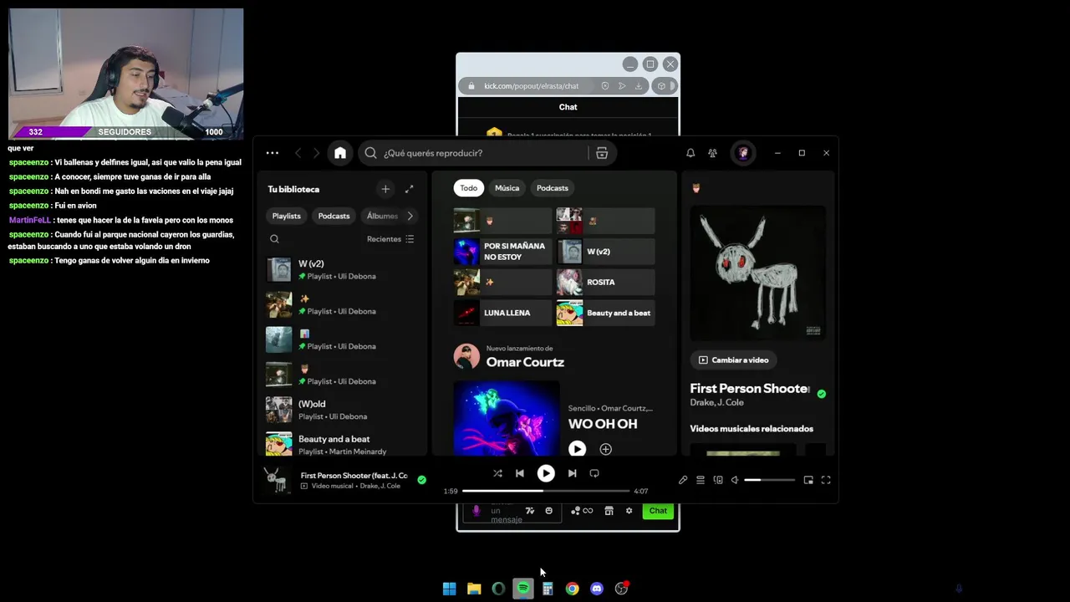Toggle Podcasts filter chip in library
This screenshot has height=602, width=1070.
(x=334, y=216)
